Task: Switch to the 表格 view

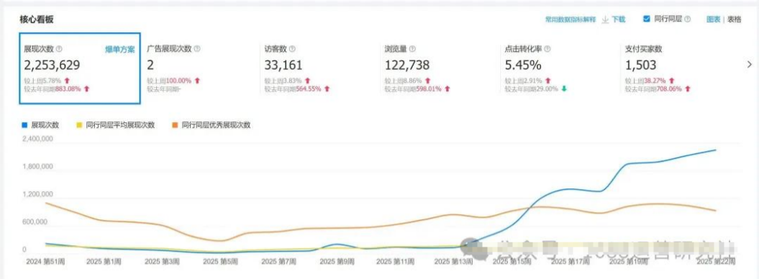Action: point(734,19)
